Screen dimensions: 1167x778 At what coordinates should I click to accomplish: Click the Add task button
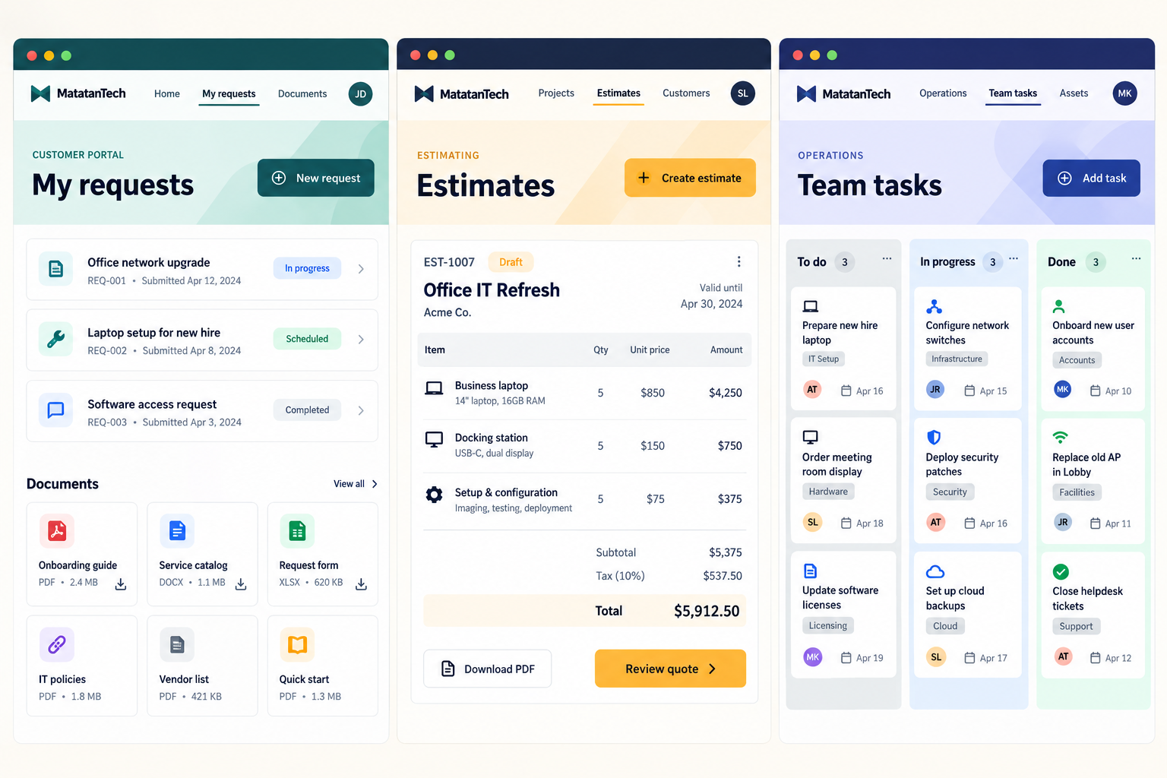point(1091,178)
